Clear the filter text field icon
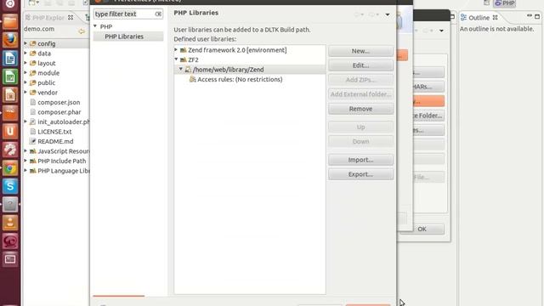 (x=158, y=14)
